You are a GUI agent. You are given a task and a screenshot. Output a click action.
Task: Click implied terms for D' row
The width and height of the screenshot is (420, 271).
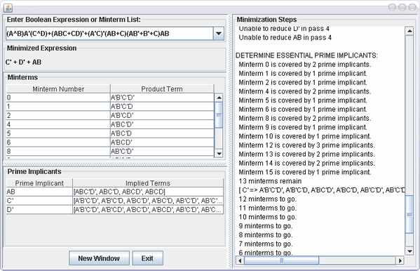click(148, 209)
